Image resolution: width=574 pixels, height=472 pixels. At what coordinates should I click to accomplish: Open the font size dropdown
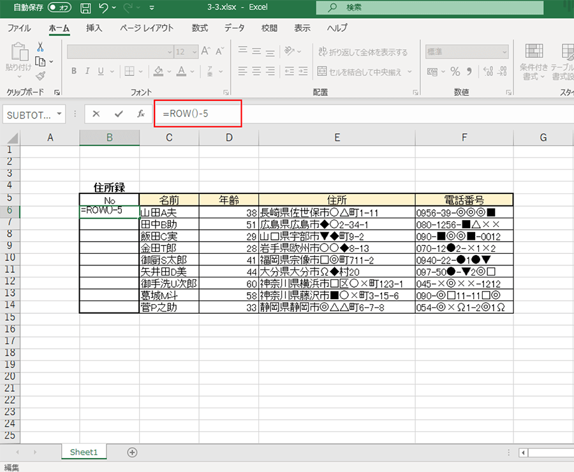[x=195, y=52]
